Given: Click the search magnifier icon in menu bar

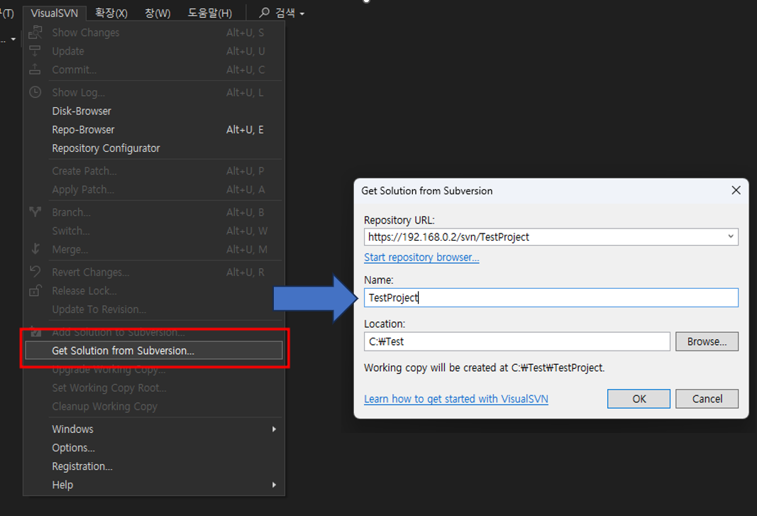Looking at the screenshot, I should pos(264,13).
